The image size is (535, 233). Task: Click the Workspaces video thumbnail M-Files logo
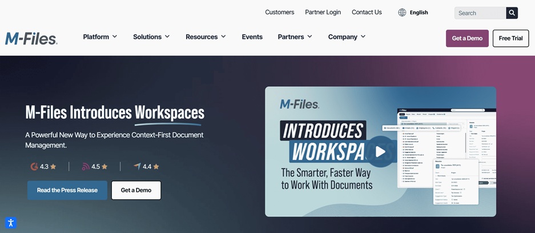coord(299,104)
